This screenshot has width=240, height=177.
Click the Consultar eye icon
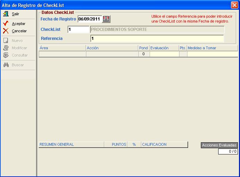(6, 55)
